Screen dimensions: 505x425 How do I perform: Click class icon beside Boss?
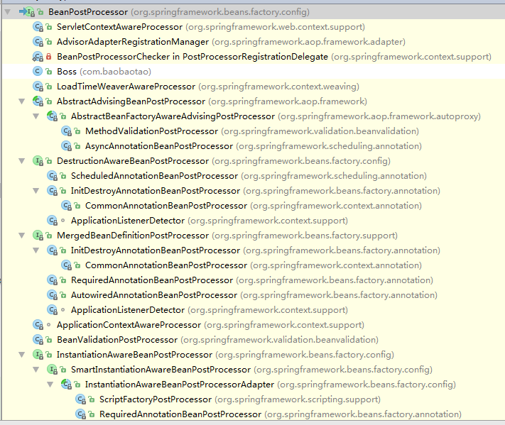click(38, 72)
